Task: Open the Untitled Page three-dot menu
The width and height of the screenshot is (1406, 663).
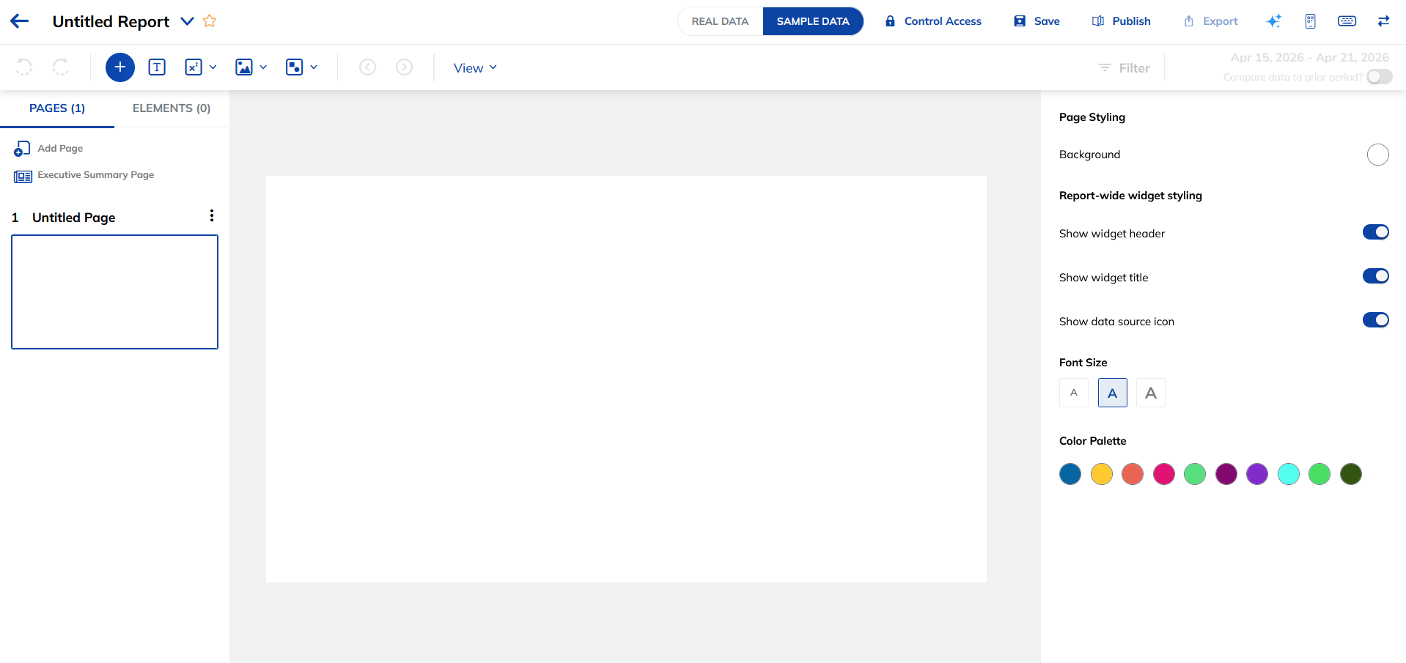Action: coord(212,215)
